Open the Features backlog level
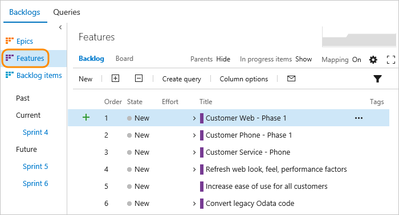 tap(30, 58)
